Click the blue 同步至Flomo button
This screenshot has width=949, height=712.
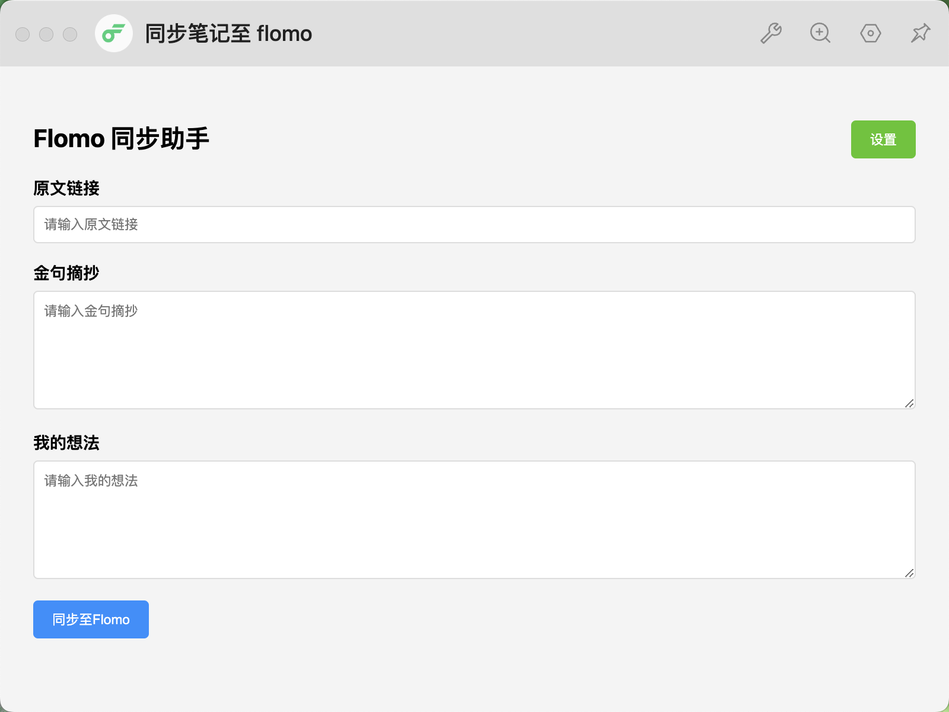91,619
